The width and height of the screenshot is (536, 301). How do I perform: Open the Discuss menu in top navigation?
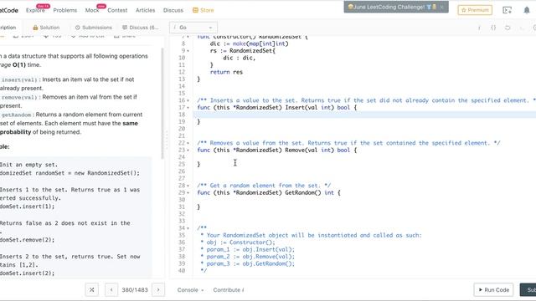tap(173, 10)
